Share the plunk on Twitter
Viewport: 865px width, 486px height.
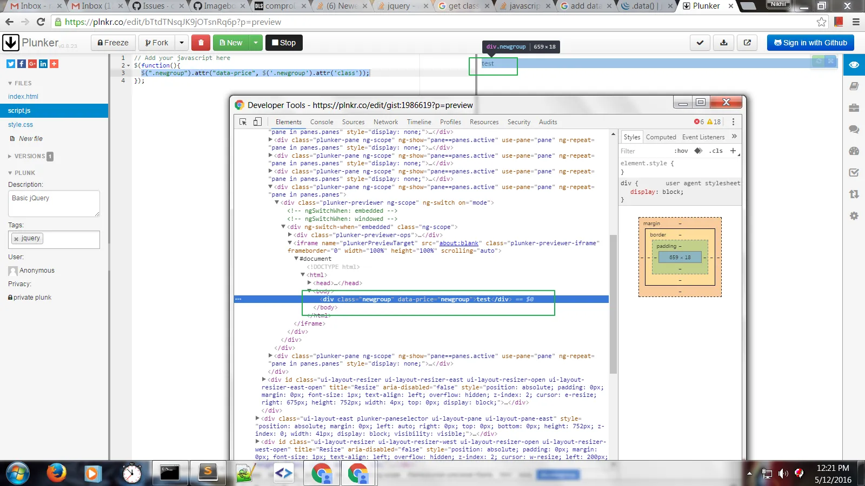coord(11,64)
